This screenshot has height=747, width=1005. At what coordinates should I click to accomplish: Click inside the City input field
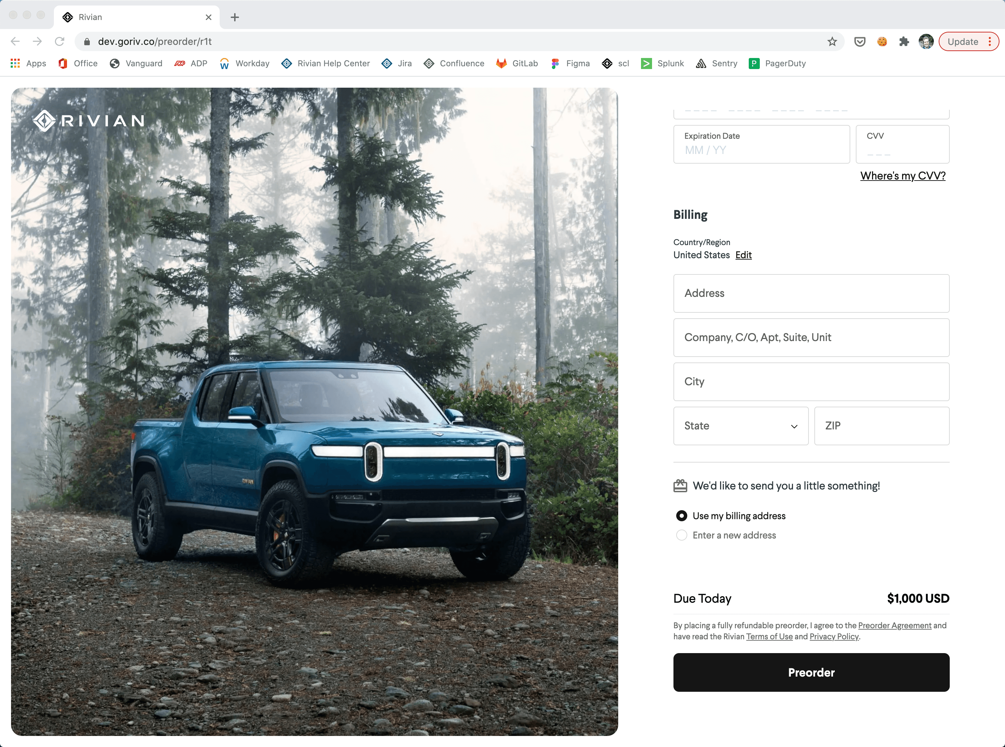(811, 382)
